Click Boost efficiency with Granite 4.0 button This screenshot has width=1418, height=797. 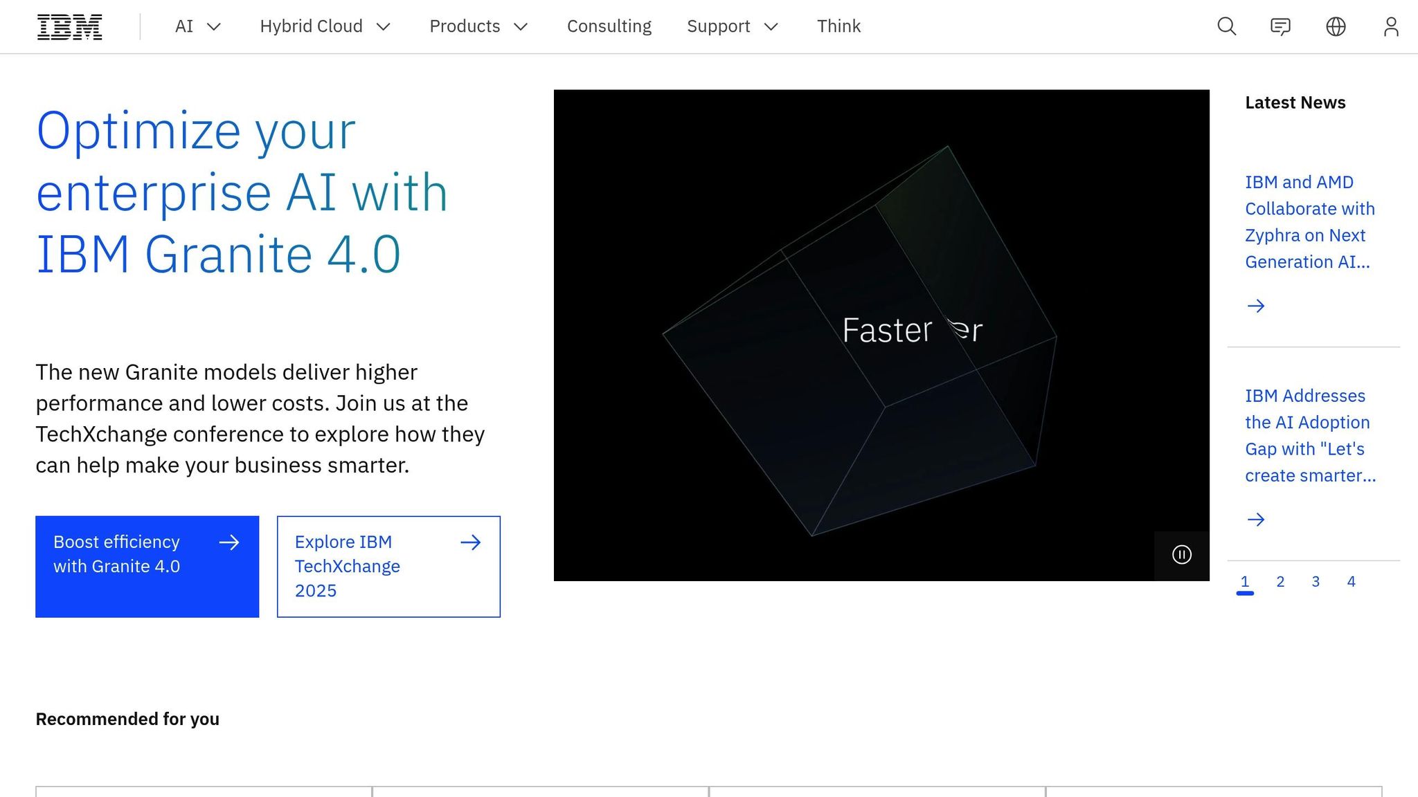147,566
